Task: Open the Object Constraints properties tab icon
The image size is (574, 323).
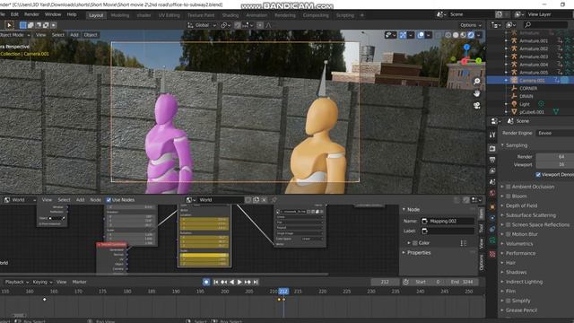Action: click(492, 230)
